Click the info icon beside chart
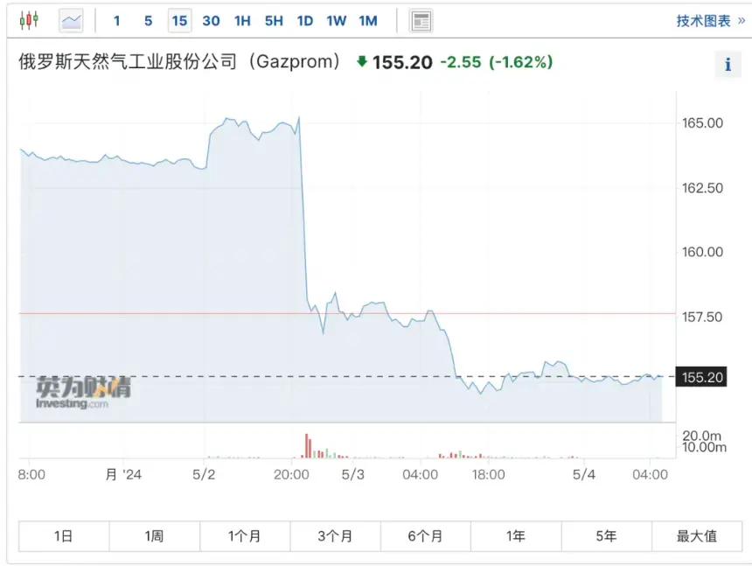Viewport: 752px width, 566px height. pos(728,64)
